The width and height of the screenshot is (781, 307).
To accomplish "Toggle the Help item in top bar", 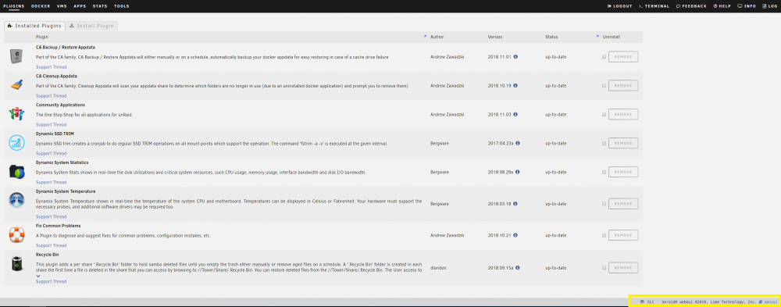I will click(722, 6).
